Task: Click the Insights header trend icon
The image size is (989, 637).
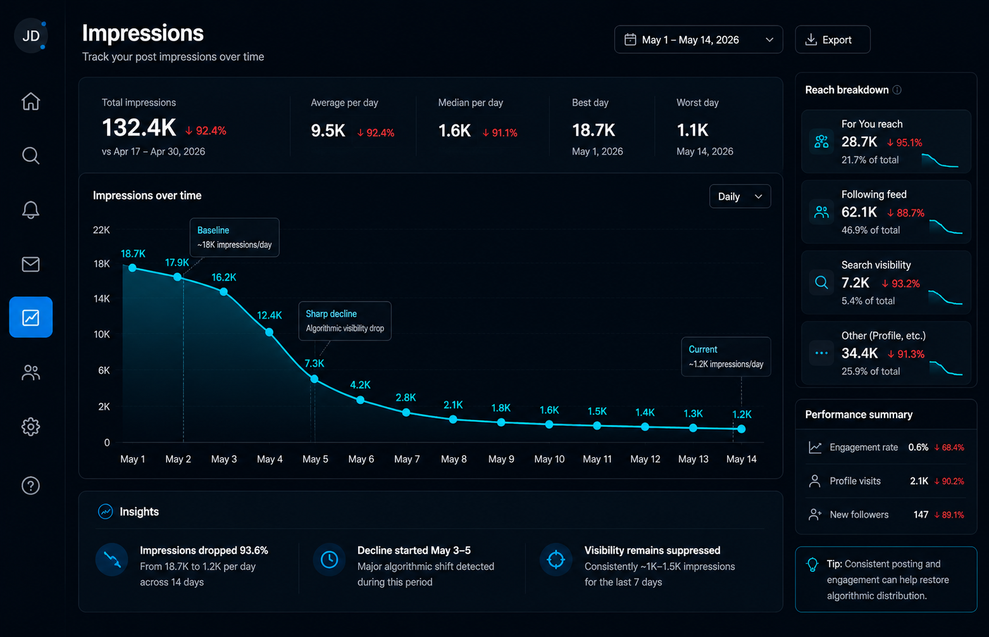Action: click(x=105, y=512)
